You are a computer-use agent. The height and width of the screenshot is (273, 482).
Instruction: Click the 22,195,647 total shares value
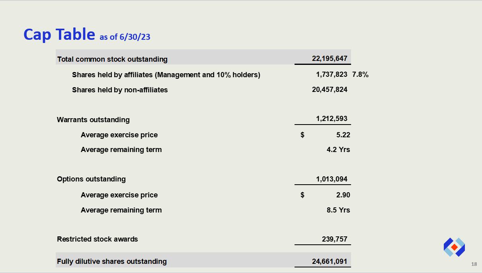click(330, 58)
